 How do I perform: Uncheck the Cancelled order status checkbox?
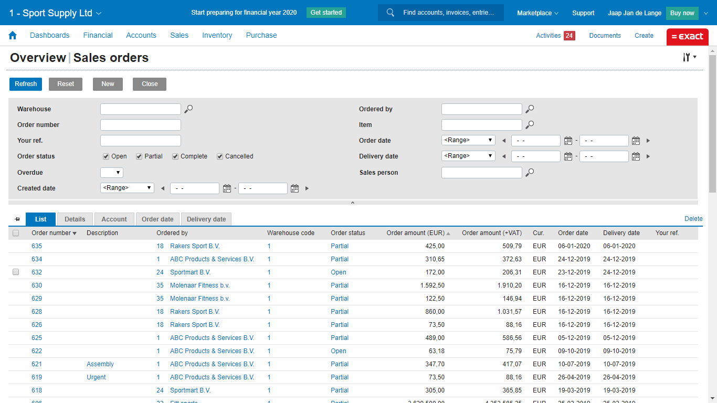coord(220,156)
